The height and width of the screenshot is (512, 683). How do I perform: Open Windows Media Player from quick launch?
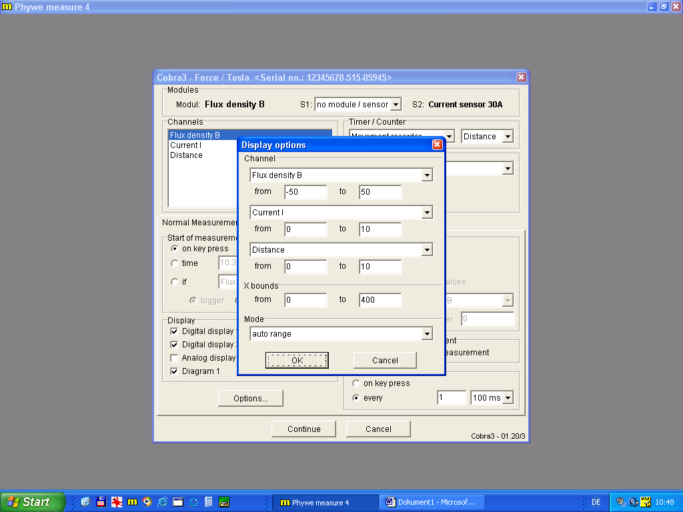tap(147, 502)
